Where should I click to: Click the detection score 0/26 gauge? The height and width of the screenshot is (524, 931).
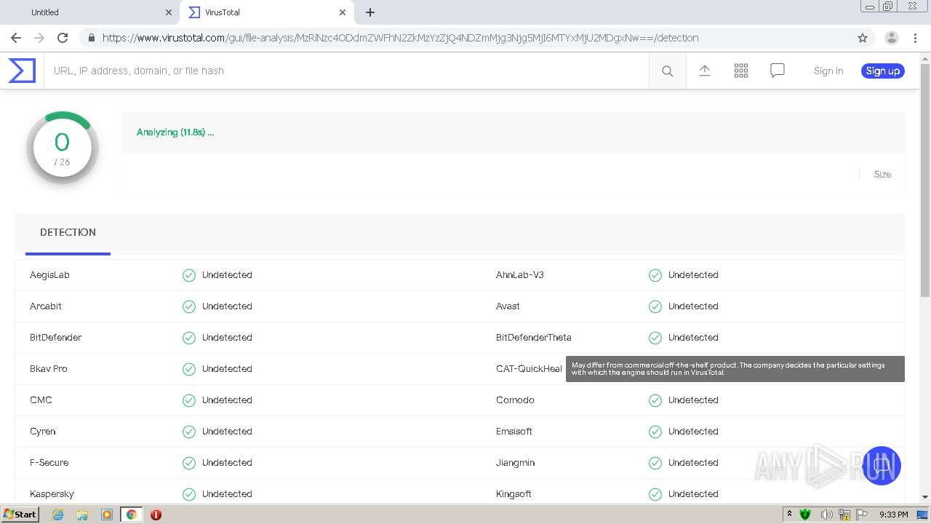coord(63,147)
